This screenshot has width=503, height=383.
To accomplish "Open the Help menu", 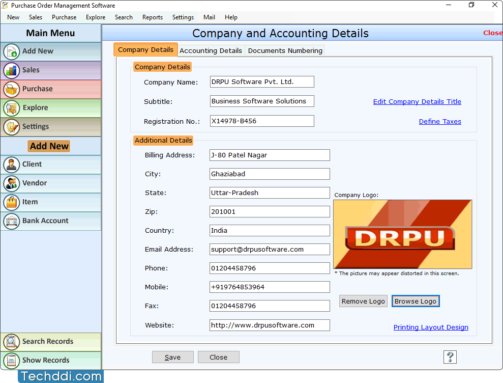I will pyautogui.click(x=231, y=17).
